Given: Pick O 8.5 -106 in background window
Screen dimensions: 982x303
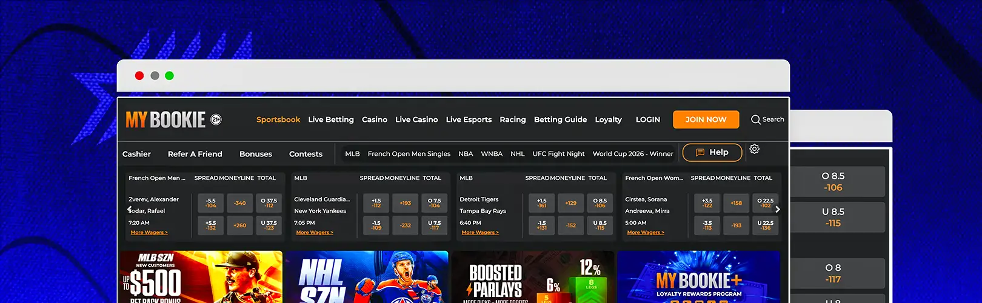Looking at the screenshot, I should 839,182.
